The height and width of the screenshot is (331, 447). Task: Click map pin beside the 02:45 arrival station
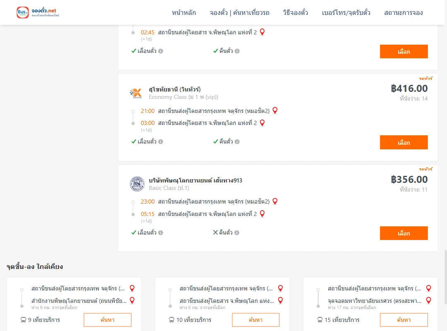(x=262, y=32)
